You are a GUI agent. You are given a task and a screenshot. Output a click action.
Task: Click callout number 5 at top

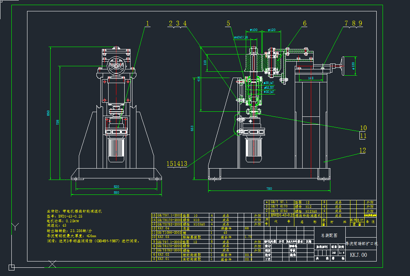coord(228,24)
